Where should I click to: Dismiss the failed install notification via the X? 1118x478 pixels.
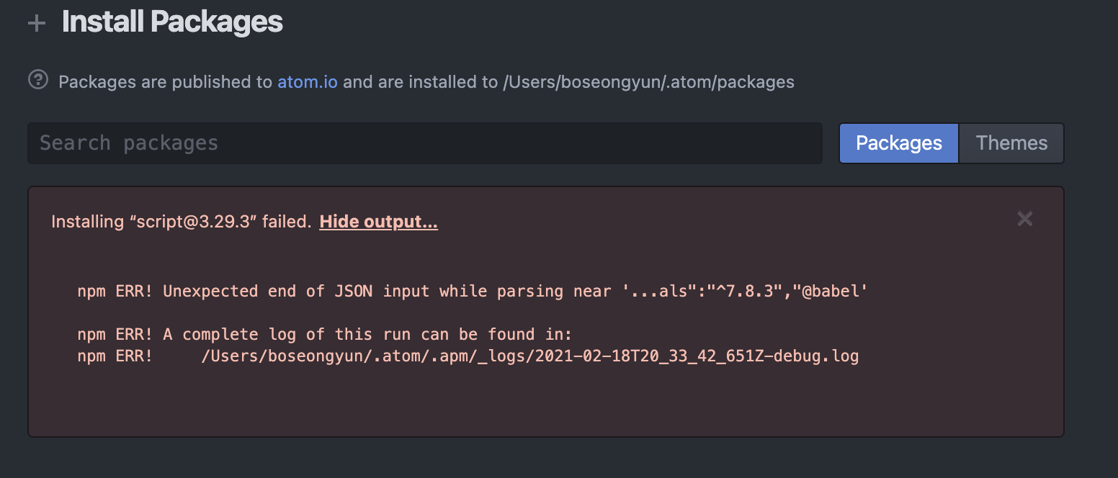tap(1024, 219)
